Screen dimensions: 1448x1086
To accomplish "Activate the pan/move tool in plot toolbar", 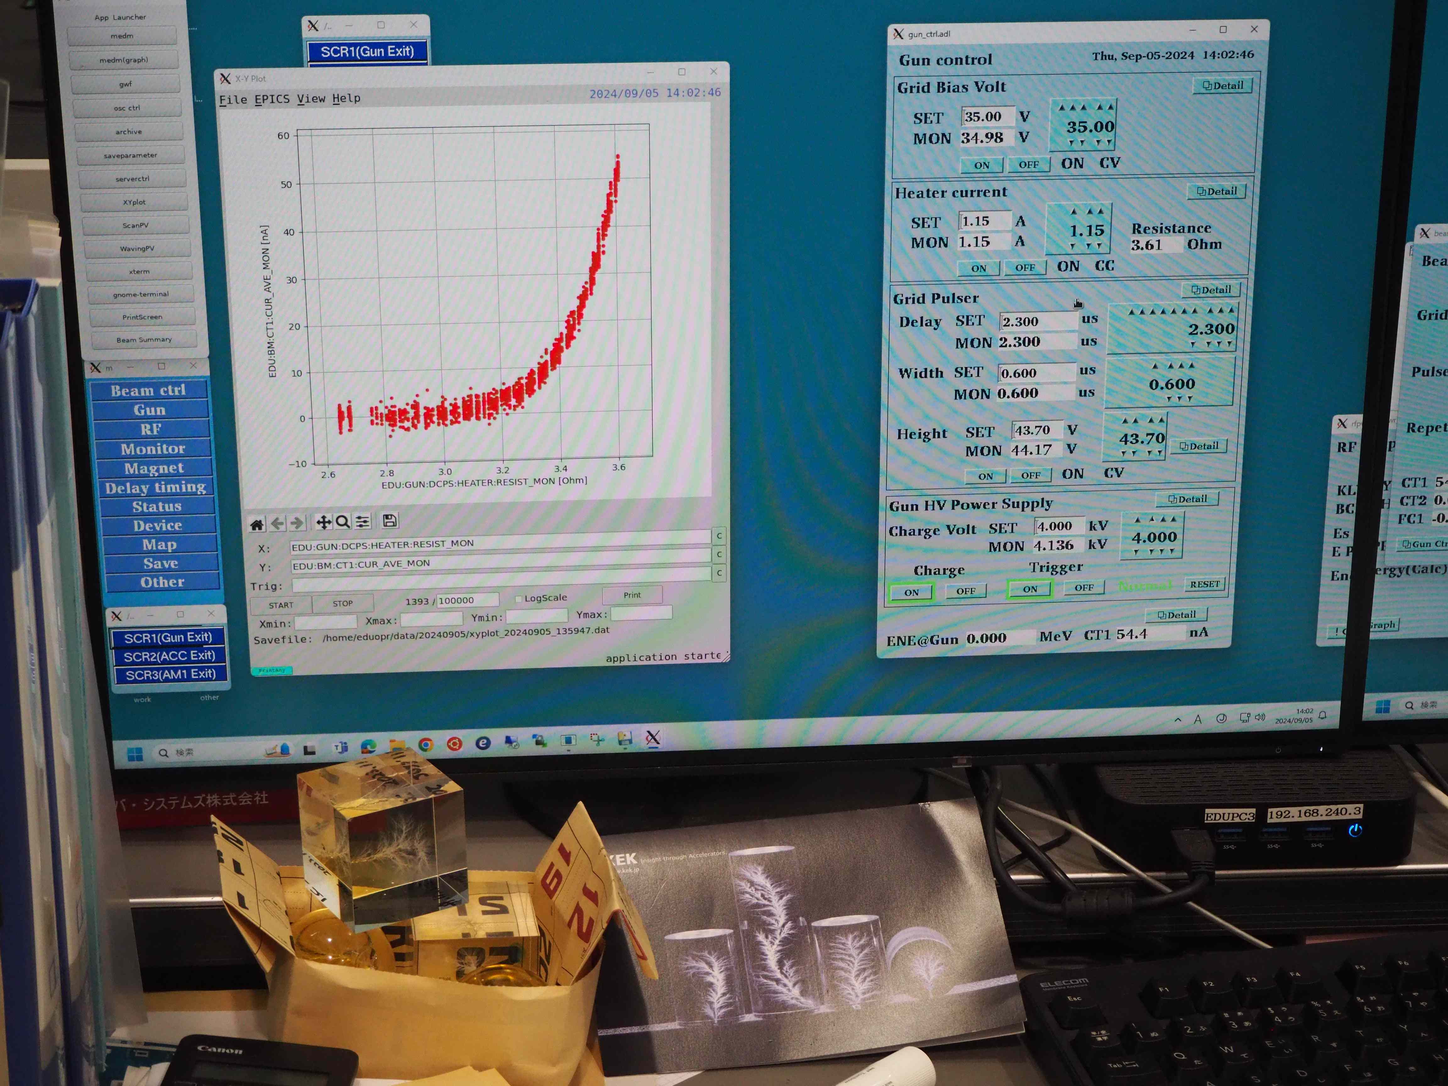I will [323, 522].
